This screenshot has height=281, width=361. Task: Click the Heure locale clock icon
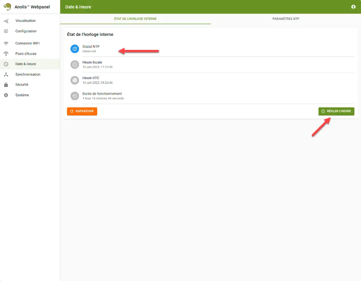[75, 65]
